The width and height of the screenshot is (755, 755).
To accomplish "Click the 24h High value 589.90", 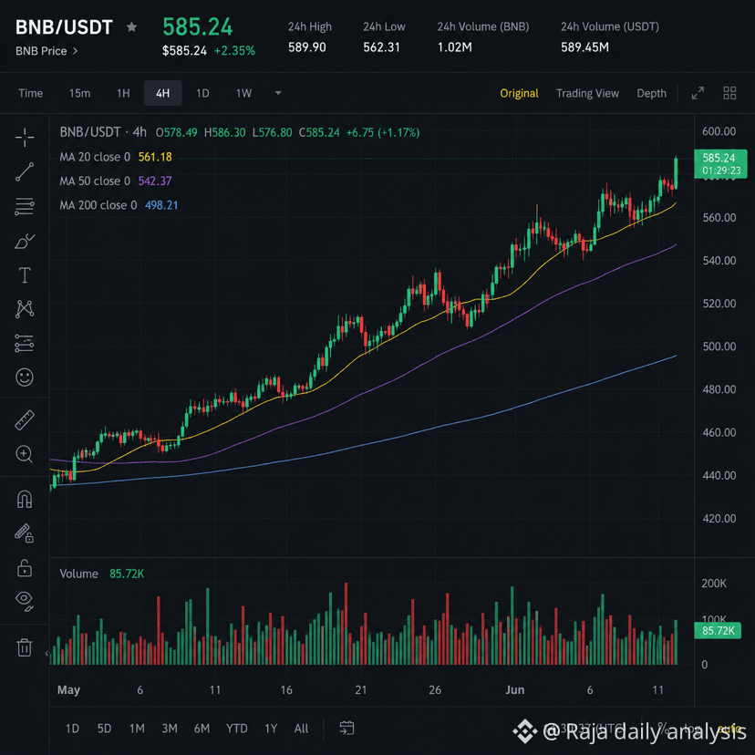I will [x=307, y=47].
